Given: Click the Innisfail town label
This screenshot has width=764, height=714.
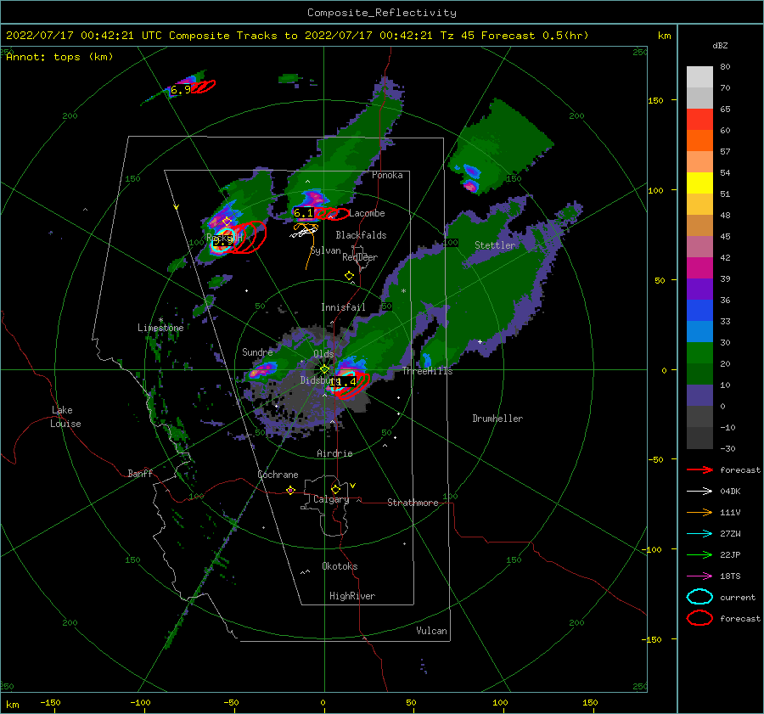Looking at the screenshot, I should coord(343,307).
